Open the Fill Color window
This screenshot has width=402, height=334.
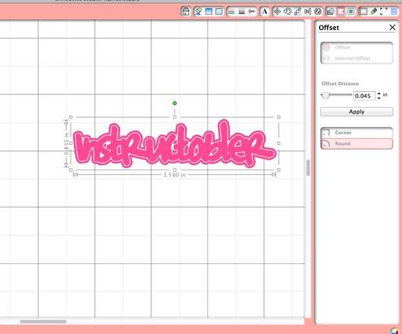tap(198, 12)
